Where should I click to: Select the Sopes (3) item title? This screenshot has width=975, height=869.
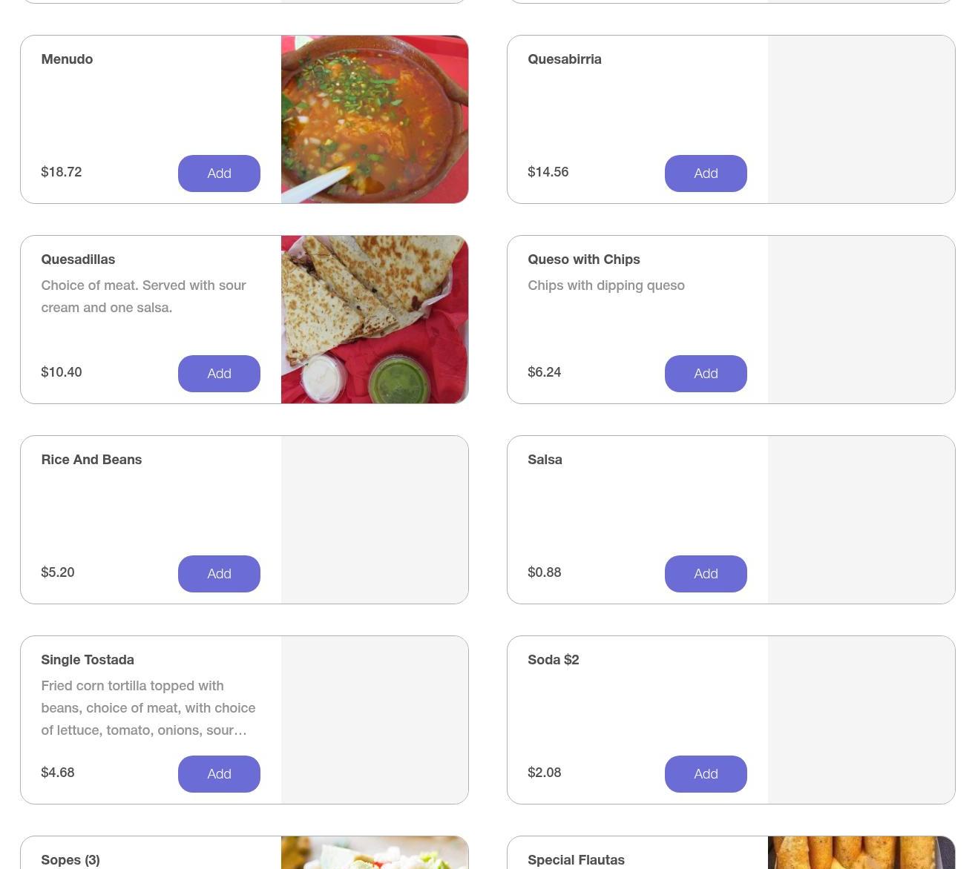(70, 860)
